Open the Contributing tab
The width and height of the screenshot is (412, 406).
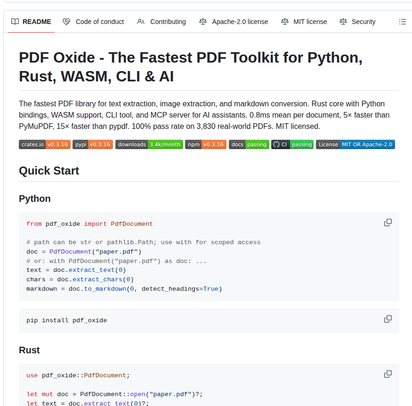click(x=162, y=22)
